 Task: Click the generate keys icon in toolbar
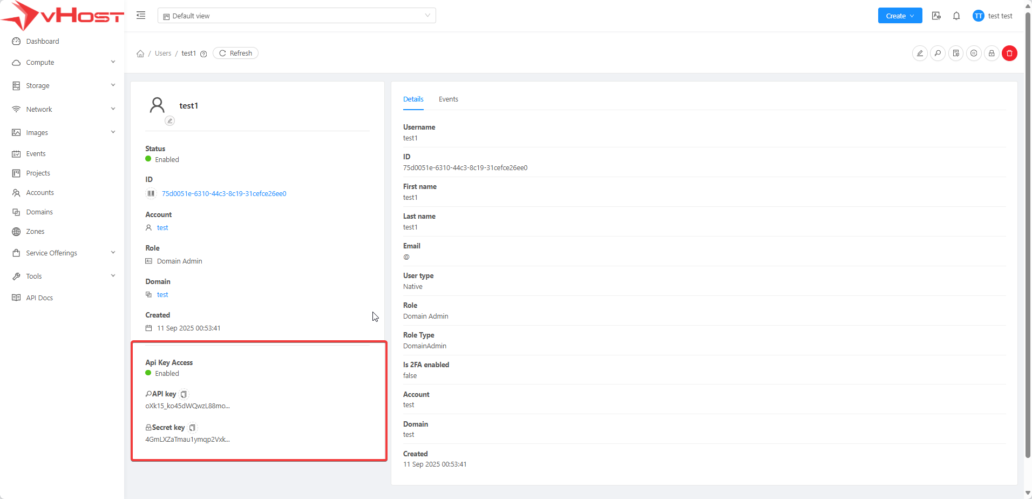[x=938, y=53]
